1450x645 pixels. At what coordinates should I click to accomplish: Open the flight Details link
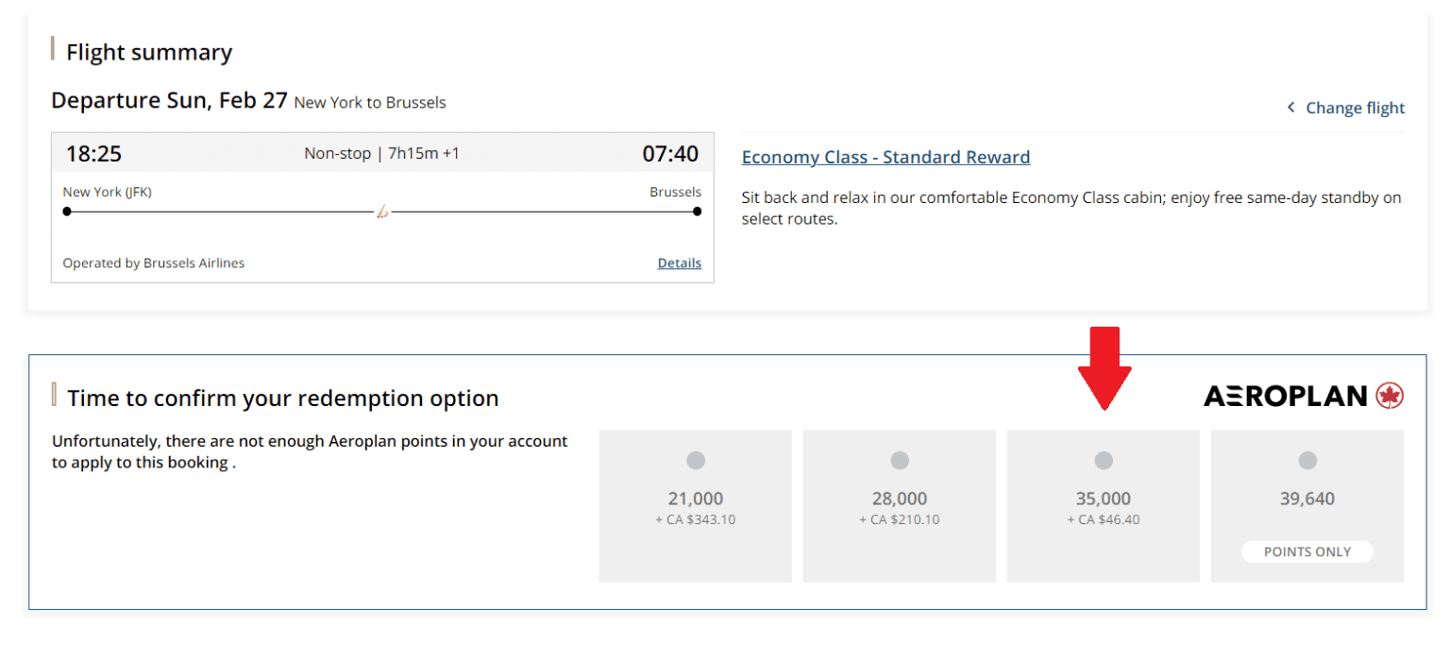coord(679,263)
